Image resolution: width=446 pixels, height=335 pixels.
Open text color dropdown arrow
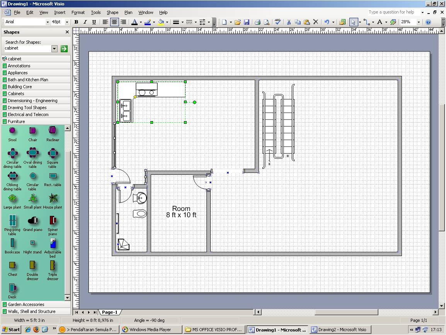point(141,22)
